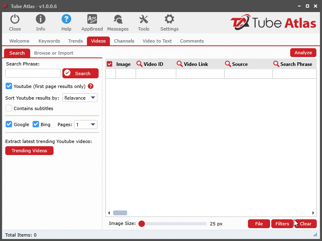This screenshot has height=241, width=322.
Task: Click the Trending Videos button
Action: (x=29, y=151)
